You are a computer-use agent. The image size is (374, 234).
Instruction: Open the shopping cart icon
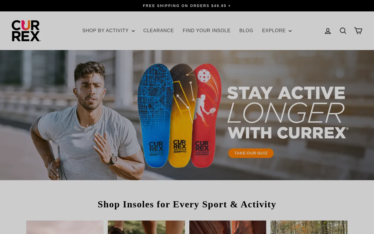point(358,31)
